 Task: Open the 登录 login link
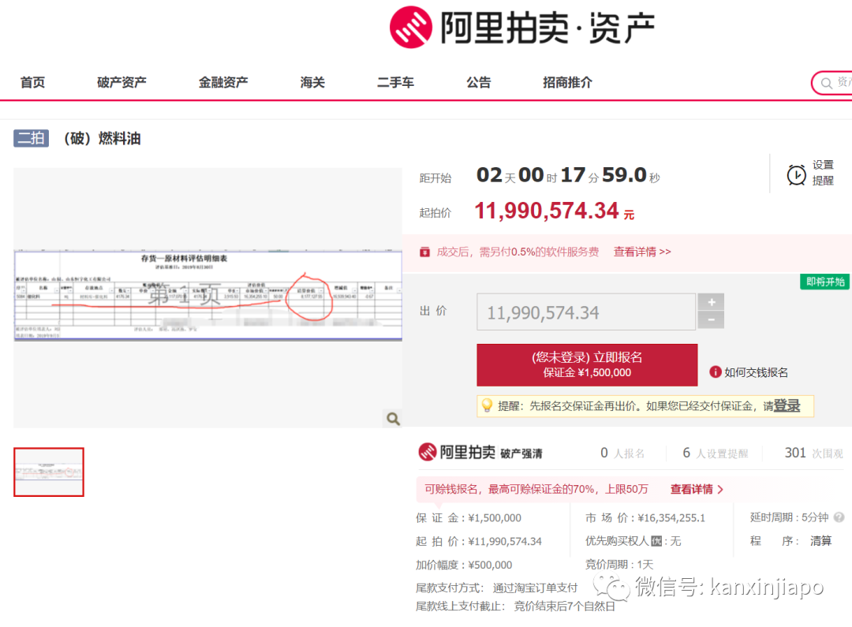click(787, 406)
